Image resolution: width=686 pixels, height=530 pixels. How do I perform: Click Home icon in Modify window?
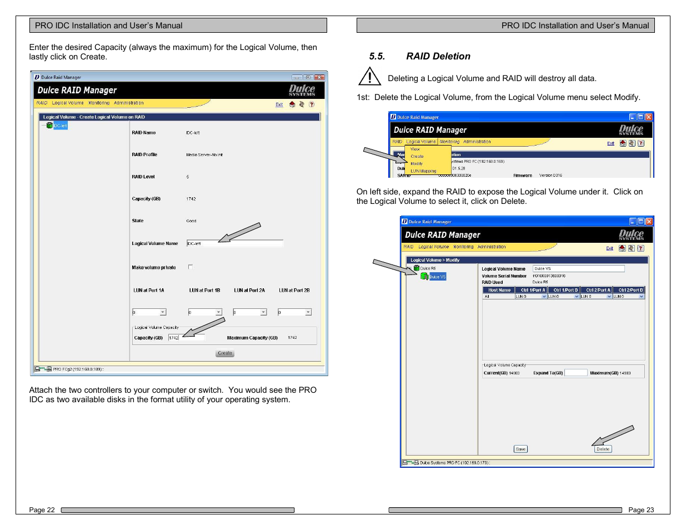point(622,248)
